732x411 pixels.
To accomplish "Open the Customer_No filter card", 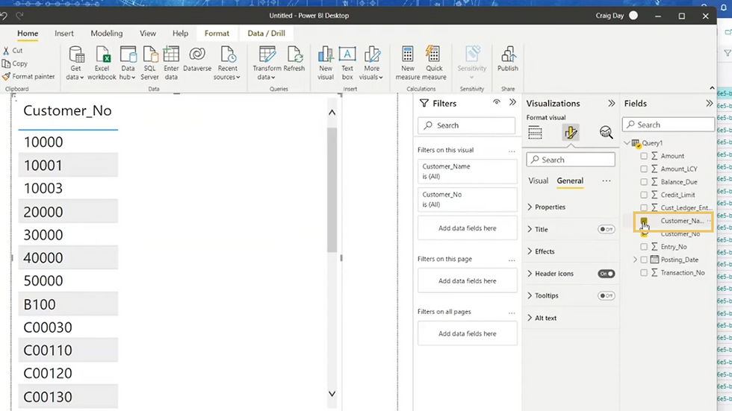I will [467, 199].
